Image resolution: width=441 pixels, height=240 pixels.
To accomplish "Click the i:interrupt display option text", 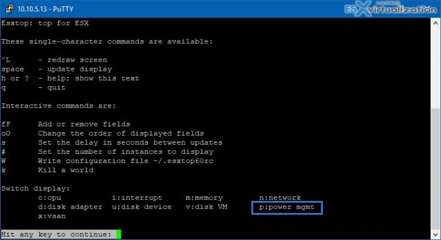I will pyautogui.click(x=137, y=198).
